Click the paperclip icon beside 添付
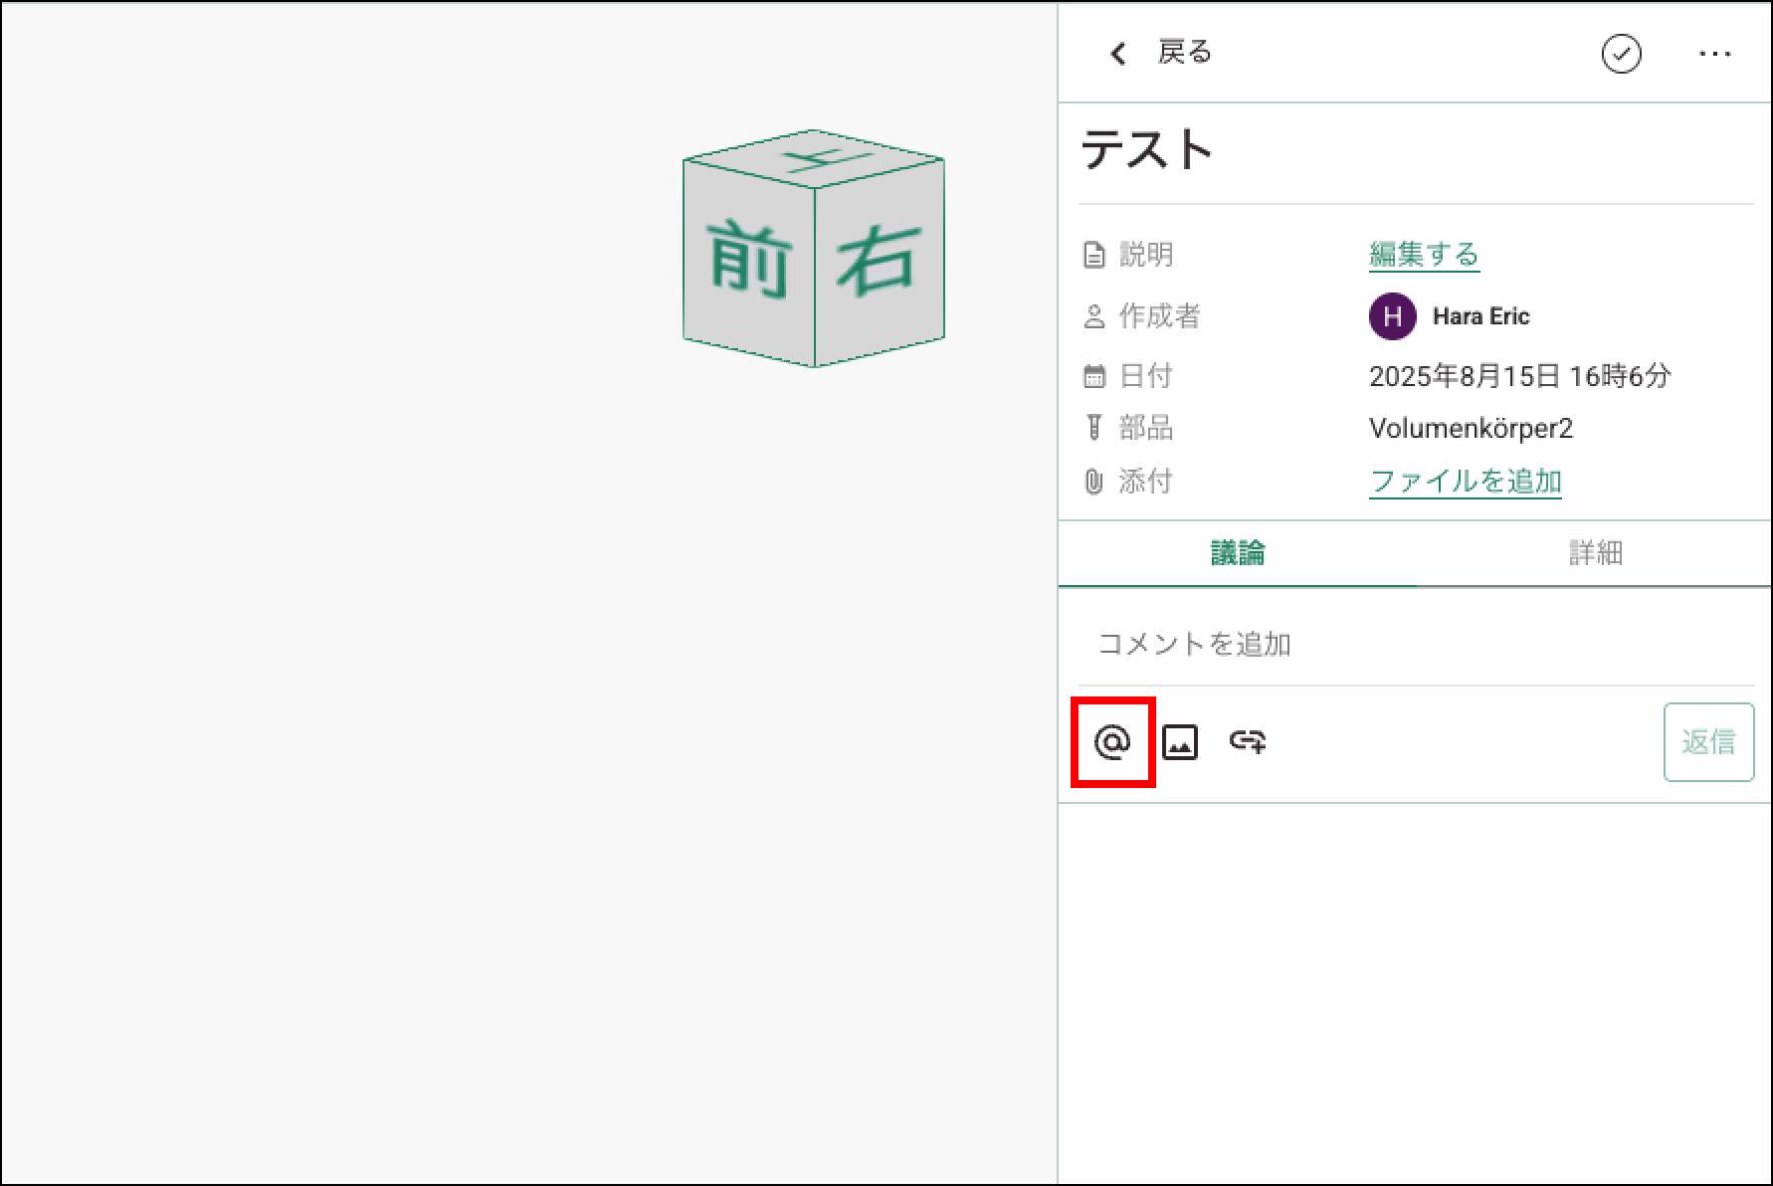Screen dimensions: 1773x1186 coord(1093,483)
